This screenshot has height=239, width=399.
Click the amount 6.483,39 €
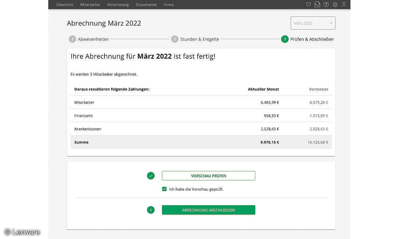[270, 102]
